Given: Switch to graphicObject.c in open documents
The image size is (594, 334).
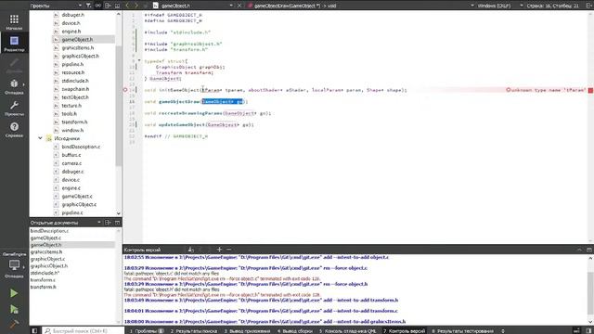Looking at the screenshot, I should coord(47,259).
